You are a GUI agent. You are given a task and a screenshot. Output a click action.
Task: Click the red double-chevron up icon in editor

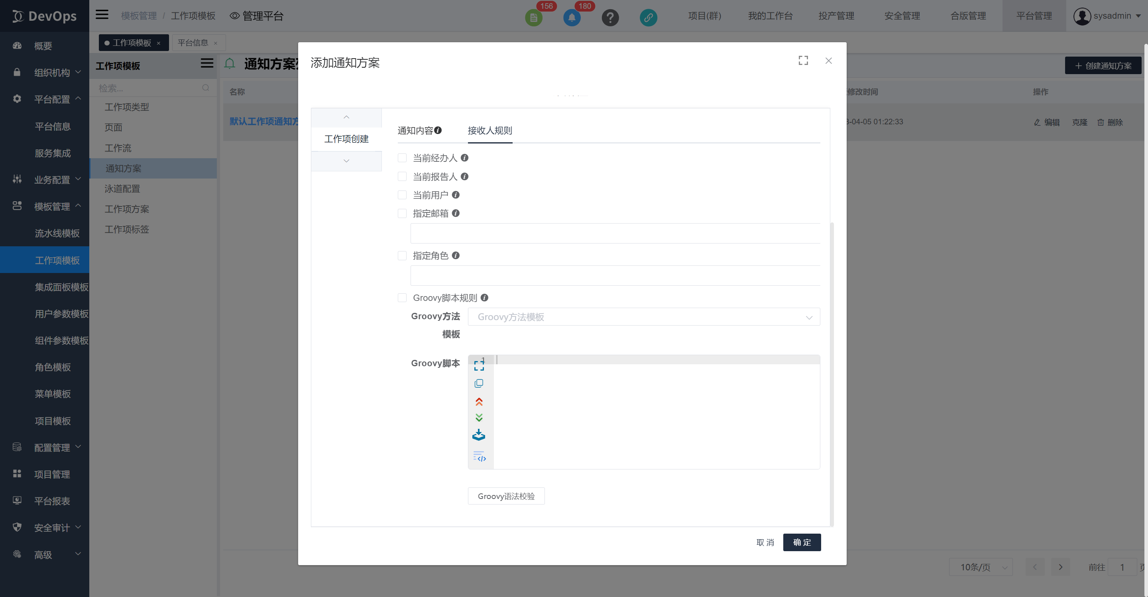[x=479, y=401]
